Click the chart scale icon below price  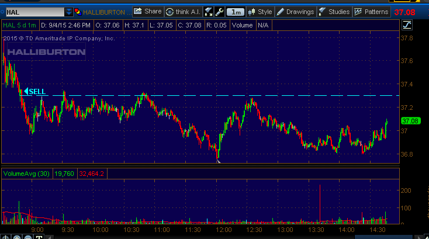pos(407,25)
